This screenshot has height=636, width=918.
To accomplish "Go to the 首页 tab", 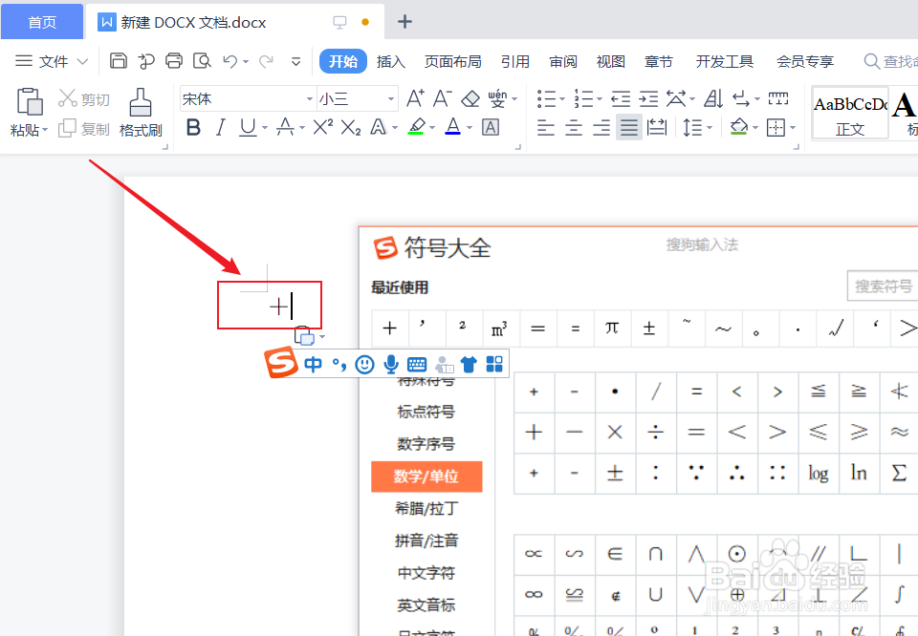I will coord(42,22).
